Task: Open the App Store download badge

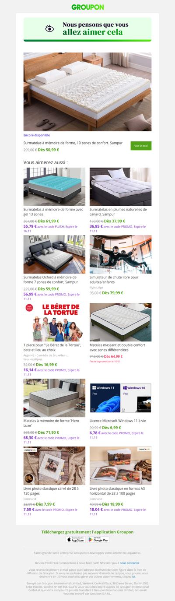Action: pyautogui.click(x=76, y=539)
